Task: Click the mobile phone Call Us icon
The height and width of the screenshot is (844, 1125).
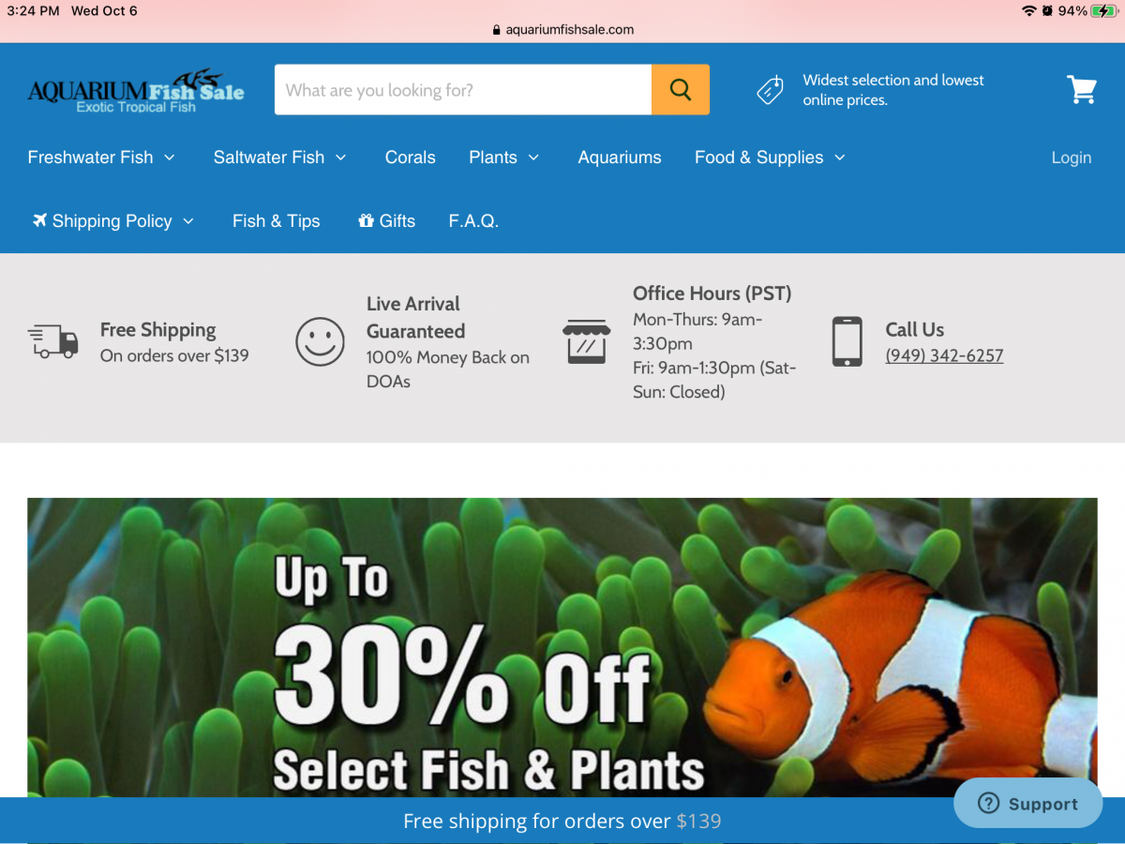Action: tap(847, 342)
